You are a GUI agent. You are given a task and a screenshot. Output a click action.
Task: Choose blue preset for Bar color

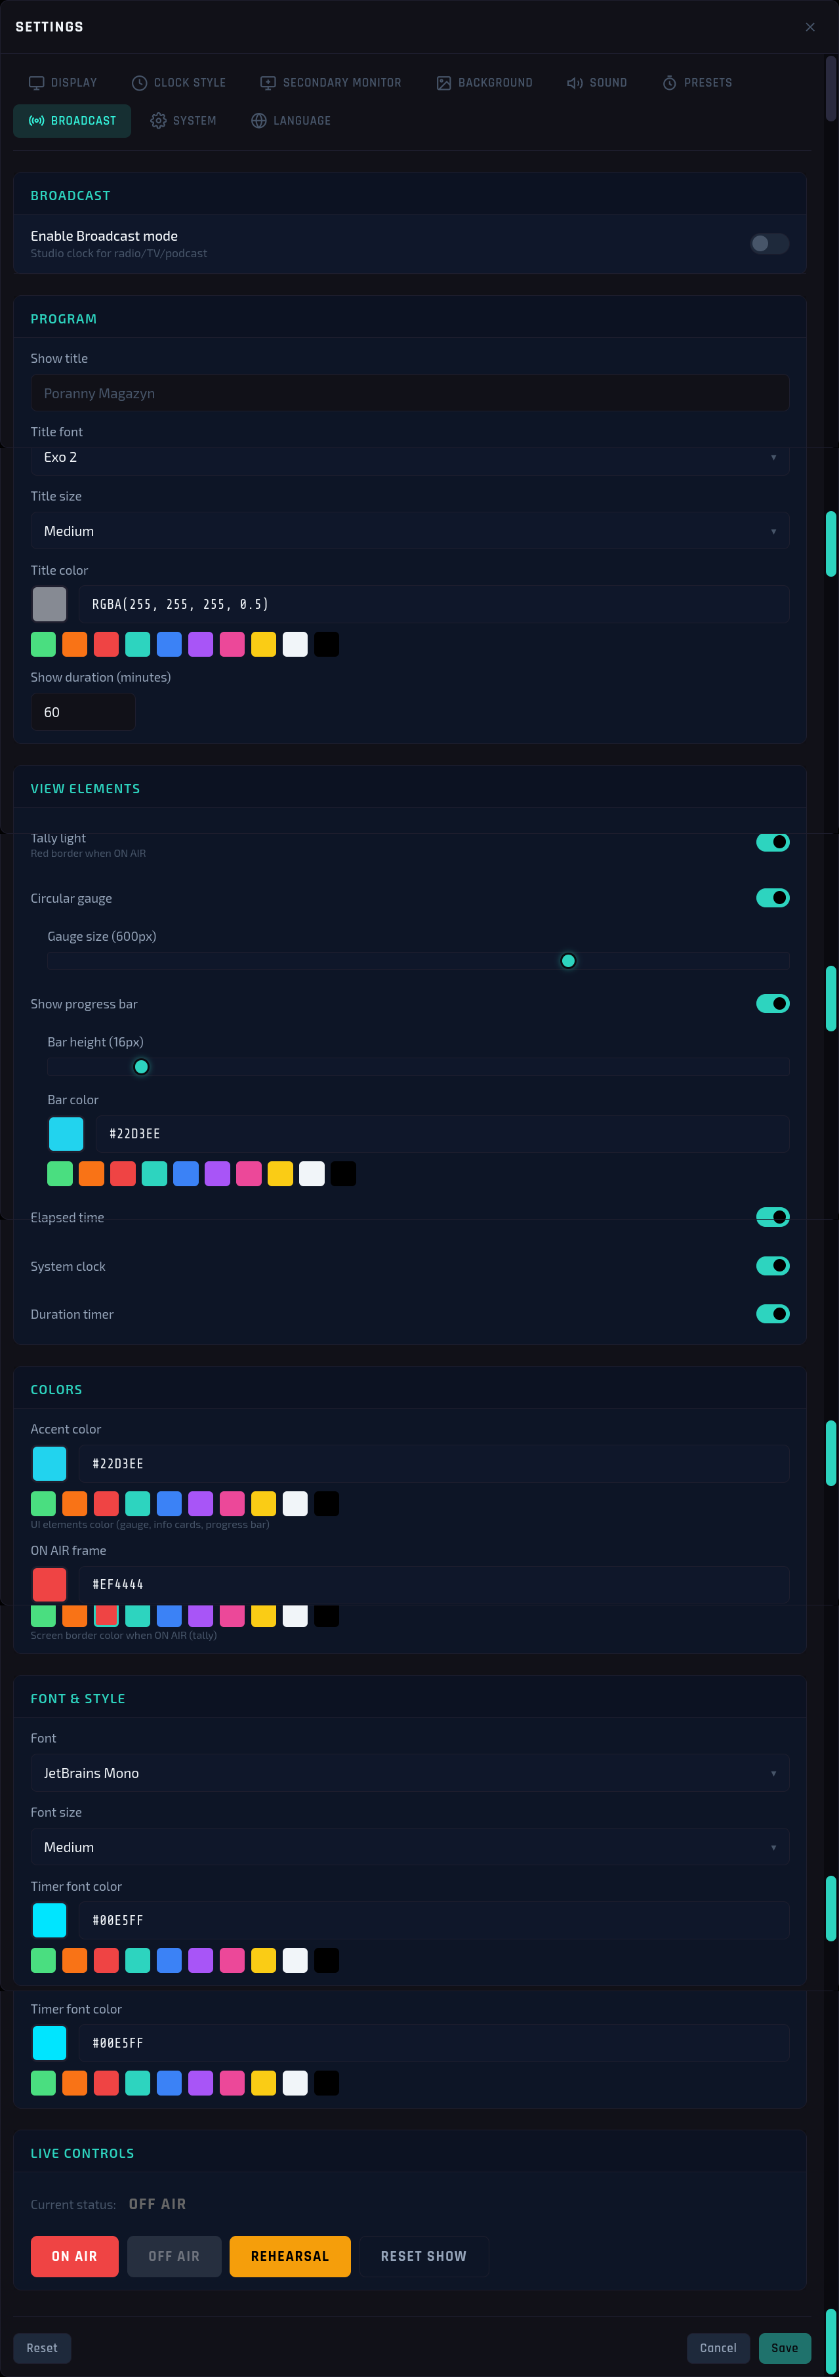pyautogui.click(x=186, y=1174)
